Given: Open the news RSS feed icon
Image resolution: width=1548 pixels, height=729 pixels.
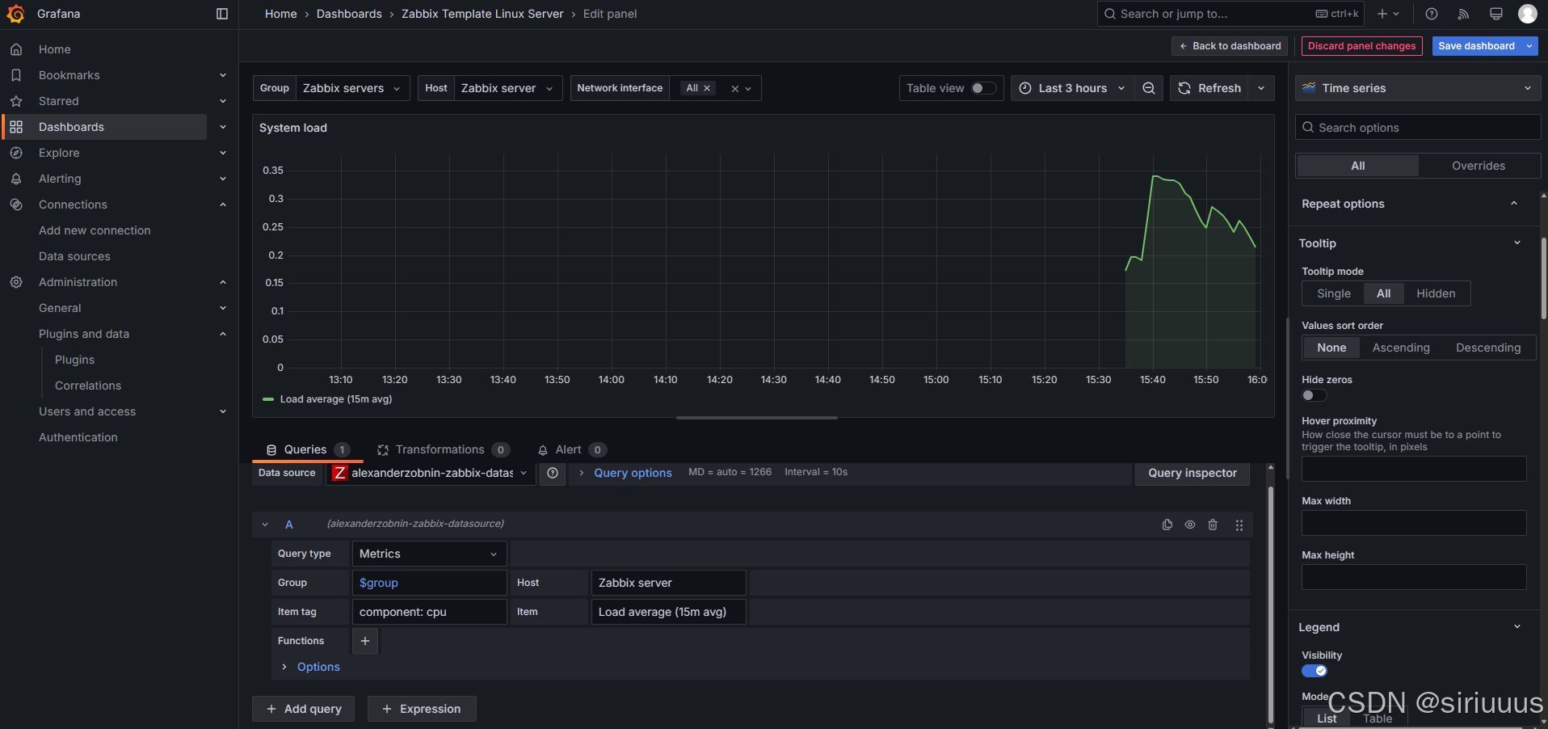Looking at the screenshot, I should (x=1463, y=14).
